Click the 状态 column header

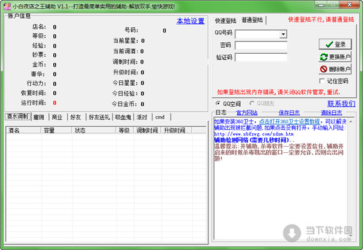94,130
